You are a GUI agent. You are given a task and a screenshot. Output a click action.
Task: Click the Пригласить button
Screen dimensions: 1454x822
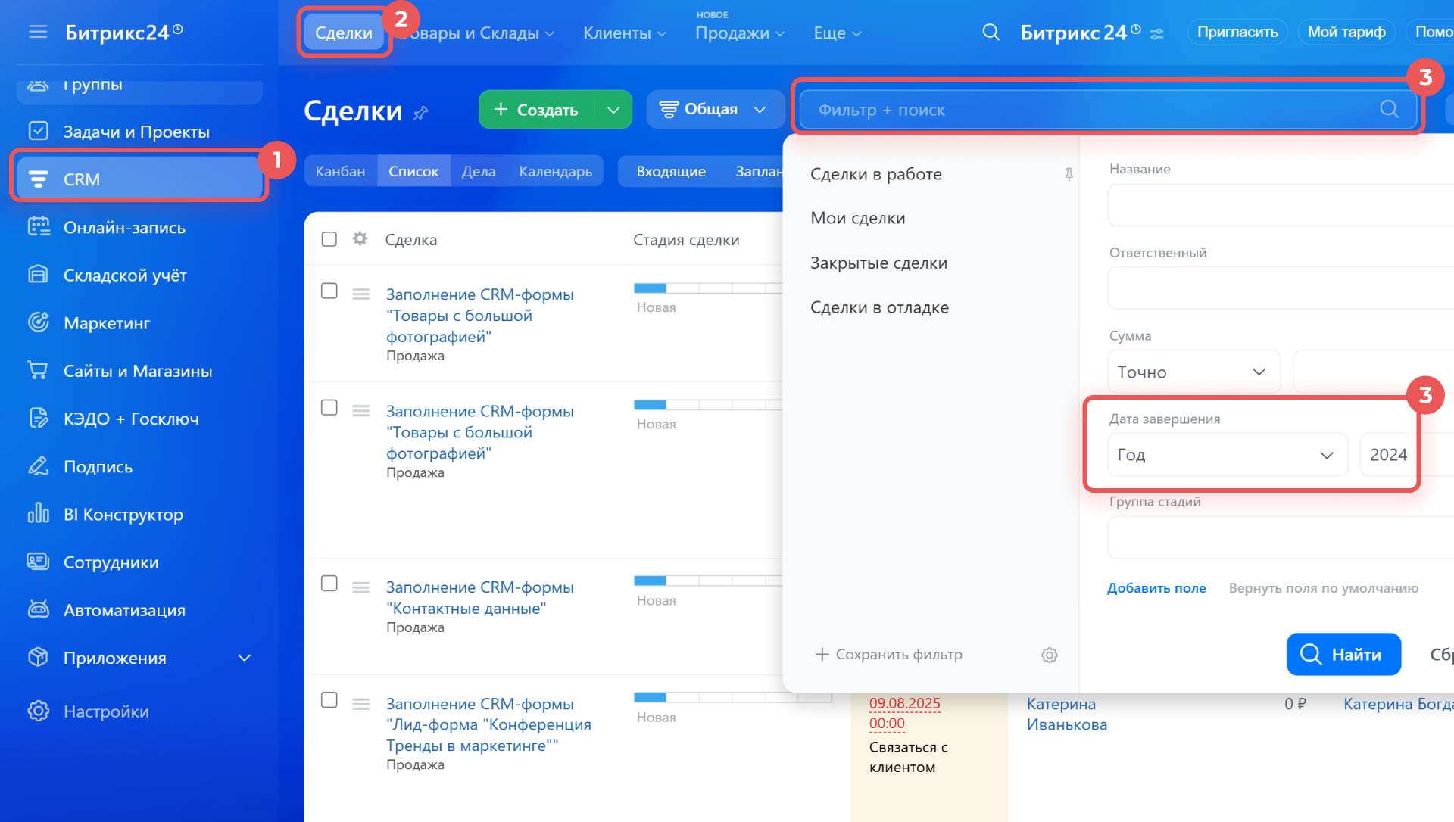coord(1237,32)
